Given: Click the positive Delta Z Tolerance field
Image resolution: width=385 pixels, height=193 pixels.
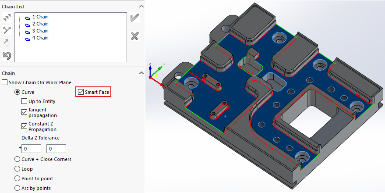Looking at the screenshot, I should click(31, 149).
